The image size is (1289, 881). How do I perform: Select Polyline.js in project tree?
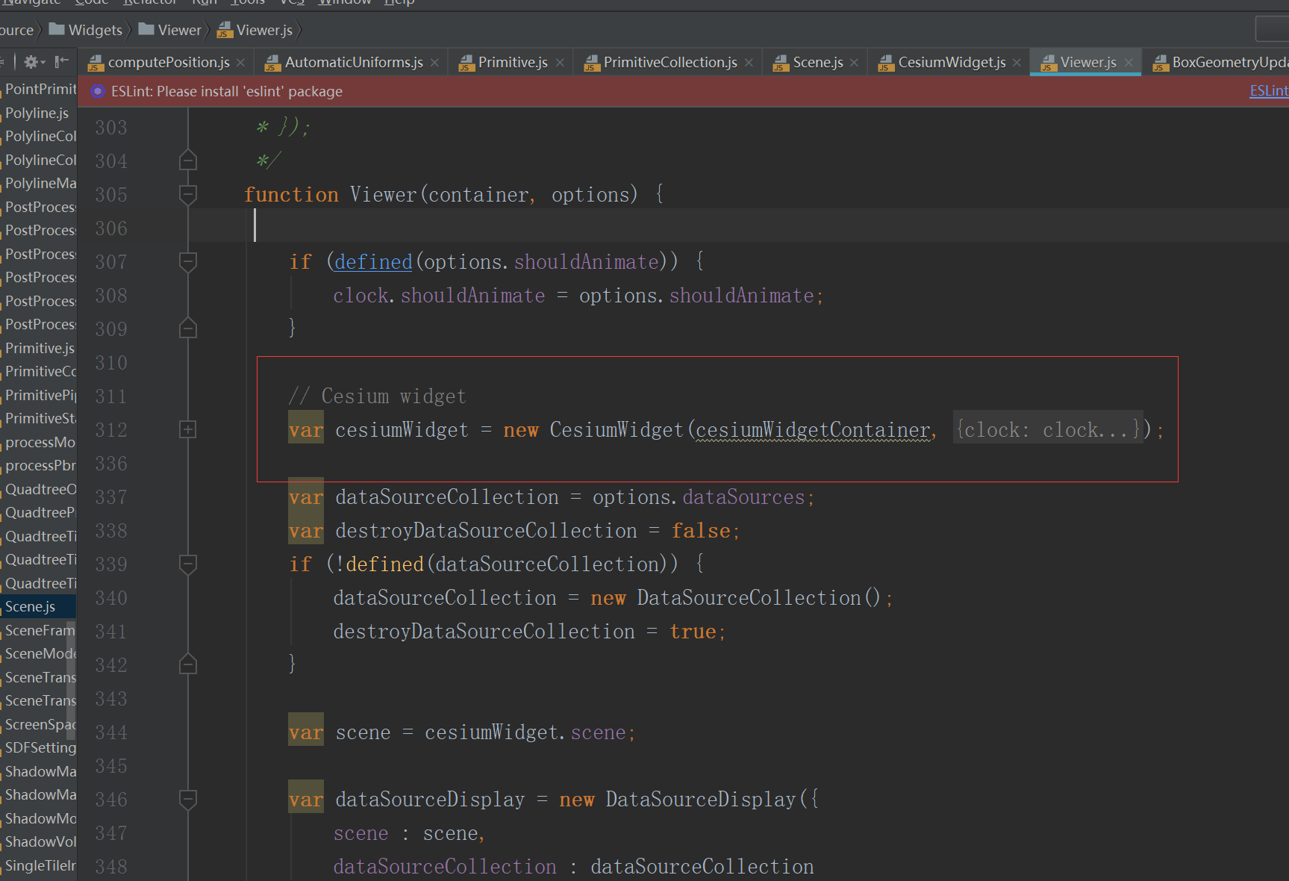[x=38, y=113]
